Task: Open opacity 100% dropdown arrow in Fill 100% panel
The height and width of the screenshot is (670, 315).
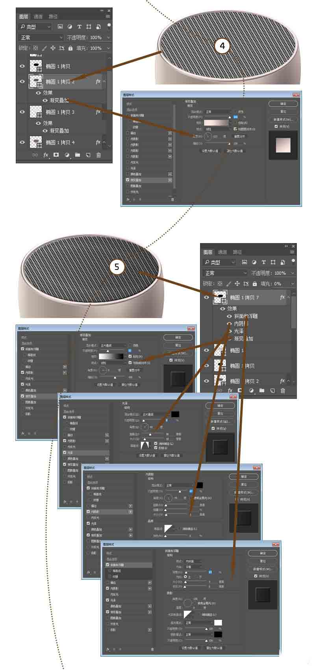Action: coord(108,37)
